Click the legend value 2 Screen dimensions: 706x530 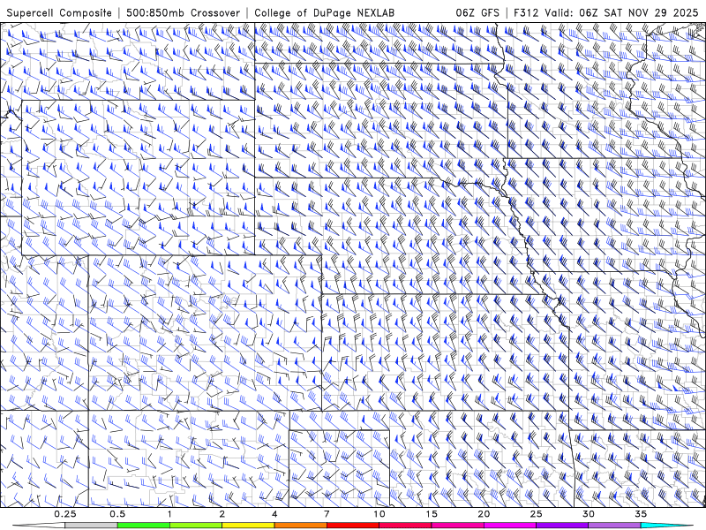click(222, 514)
